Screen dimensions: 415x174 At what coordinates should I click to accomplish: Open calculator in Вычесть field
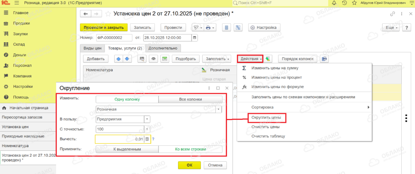point(147,139)
